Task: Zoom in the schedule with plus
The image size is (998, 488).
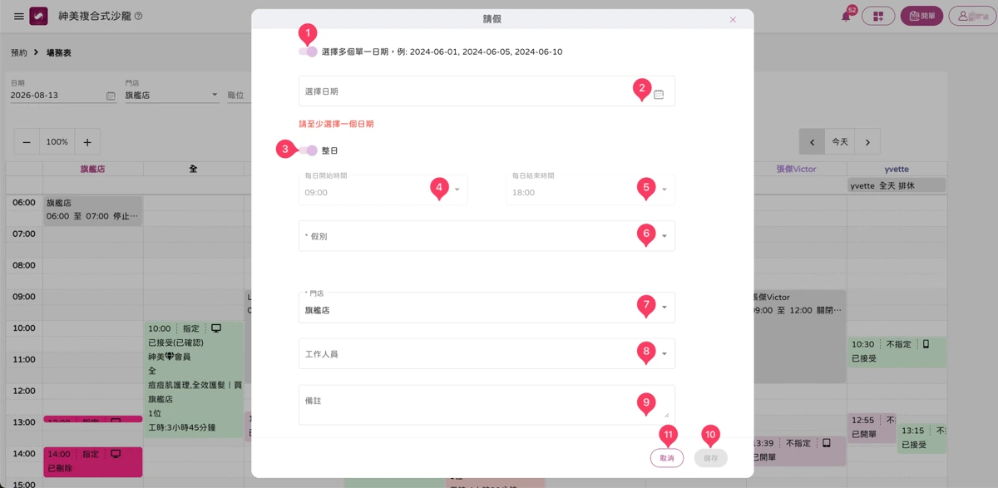Action: point(87,142)
